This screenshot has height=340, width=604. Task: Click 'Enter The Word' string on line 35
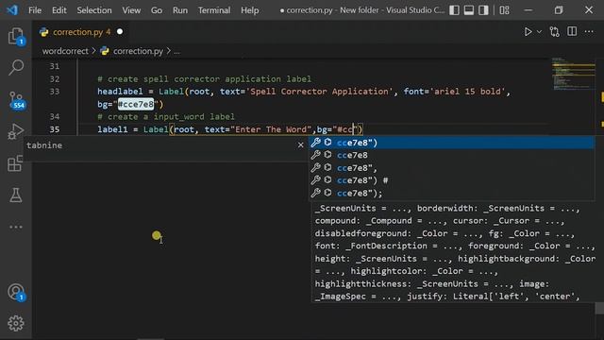pyautogui.click(x=271, y=129)
